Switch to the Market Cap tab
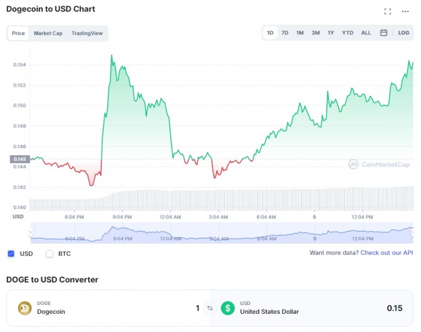Viewport: 421px width, 332px height. tap(48, 33)
